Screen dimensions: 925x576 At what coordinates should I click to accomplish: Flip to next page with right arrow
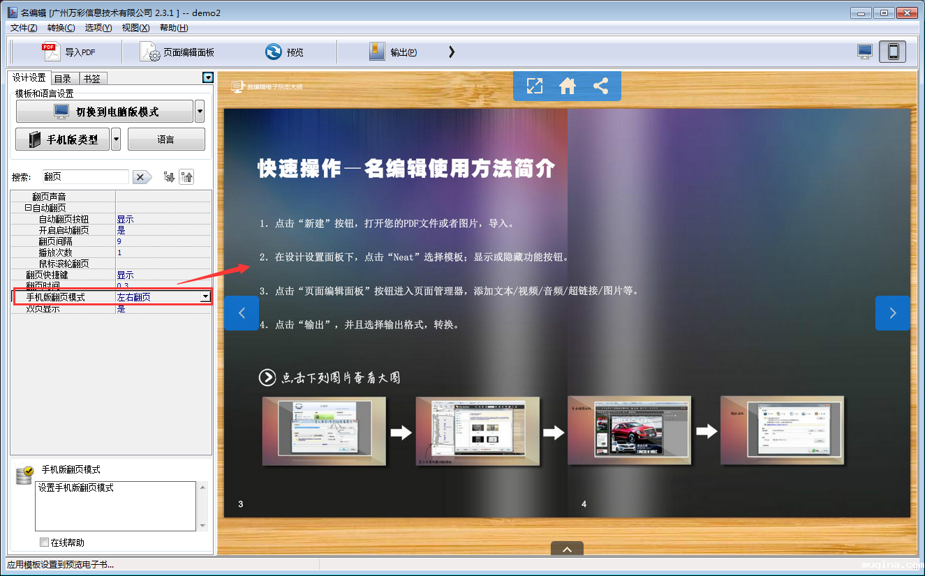click(892, 313)
